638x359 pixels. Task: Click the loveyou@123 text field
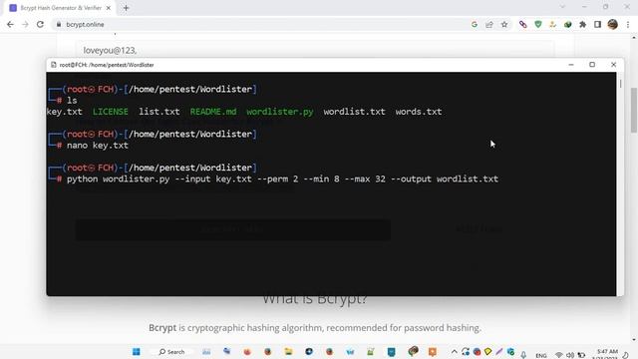point(315,50)
